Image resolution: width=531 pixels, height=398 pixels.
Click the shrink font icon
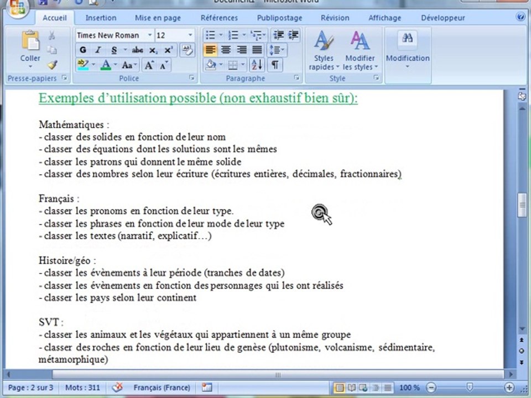pos(164,65)
